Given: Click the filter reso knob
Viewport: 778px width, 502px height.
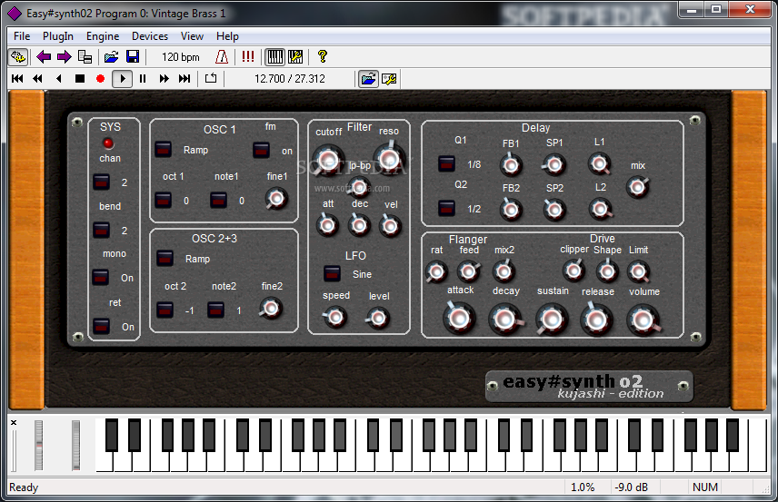Looking at the screenshot, I should pos(389,159).
